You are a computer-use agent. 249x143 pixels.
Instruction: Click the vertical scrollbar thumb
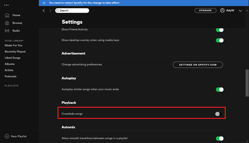tap(247, 83)
